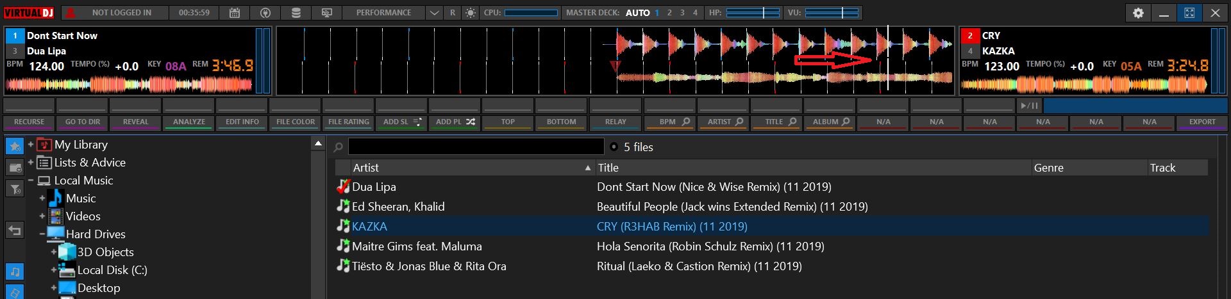Viewport: 1231px width, 299px height.
Task: Click folder tree scroll up arrow
Action: coord(318,144)
